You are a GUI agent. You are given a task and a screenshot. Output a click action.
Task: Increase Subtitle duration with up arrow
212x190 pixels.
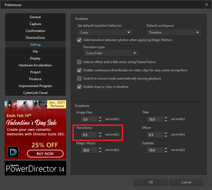coord(166,148)
